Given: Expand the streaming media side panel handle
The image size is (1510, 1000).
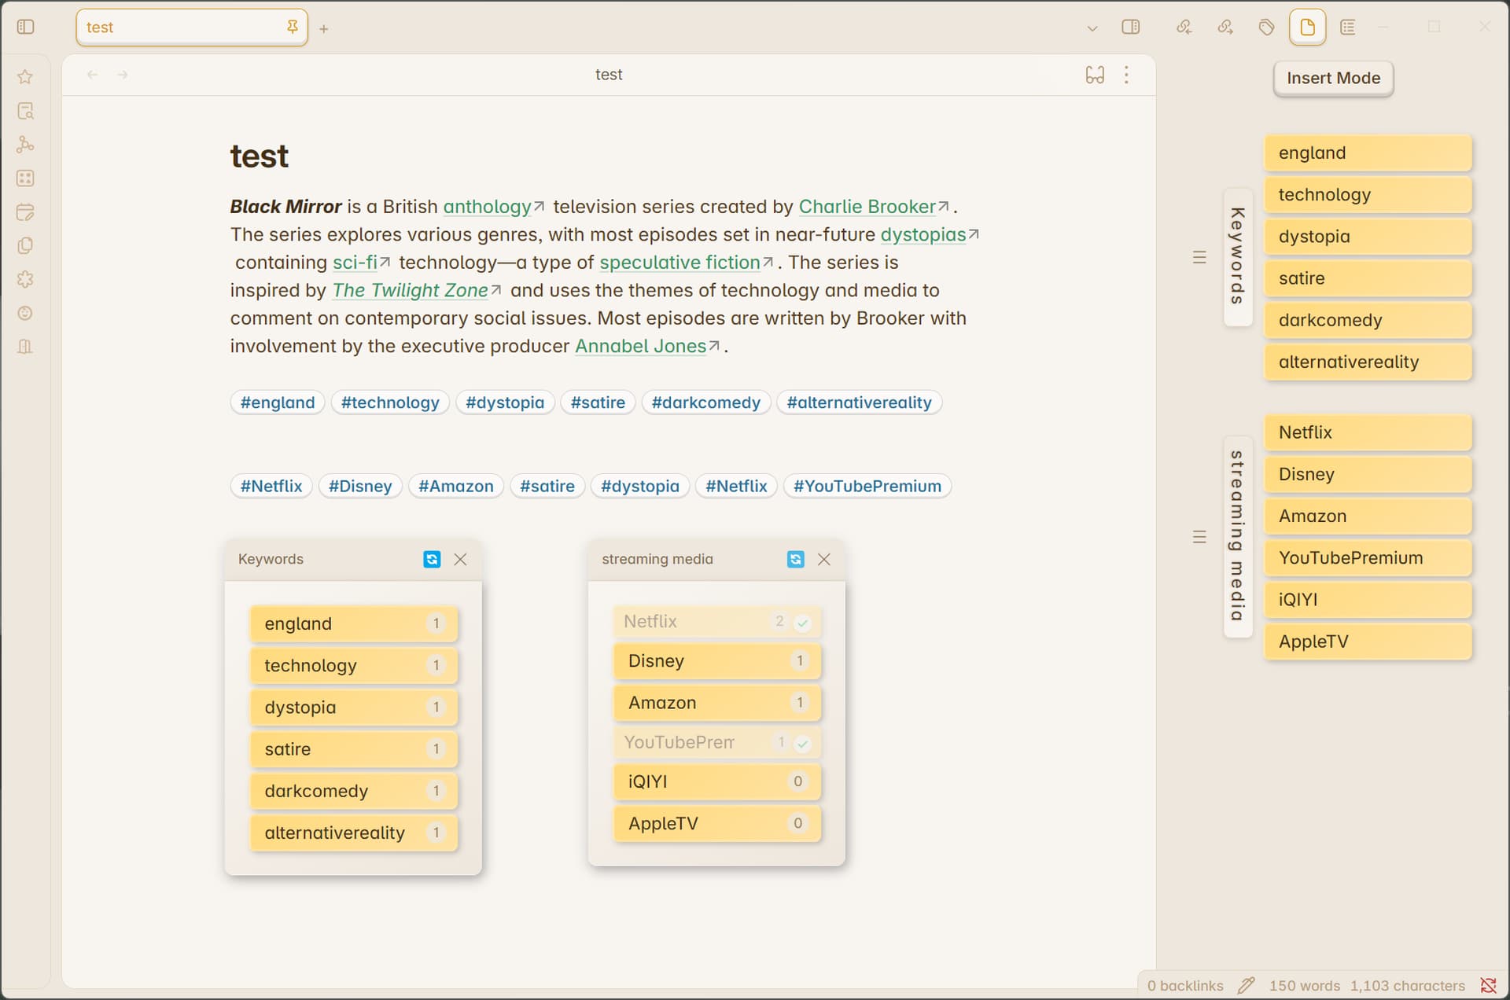Looking at the screenshot, I should (x=1199, y=536).
